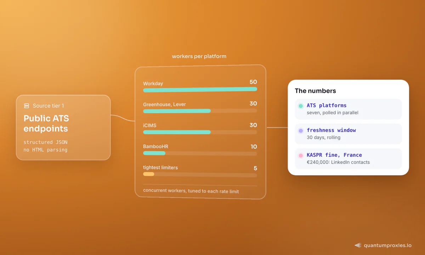
Task: Click the Greenhouse, Lever progress bar
Action: pyautogui.click(x=200, y=111)
